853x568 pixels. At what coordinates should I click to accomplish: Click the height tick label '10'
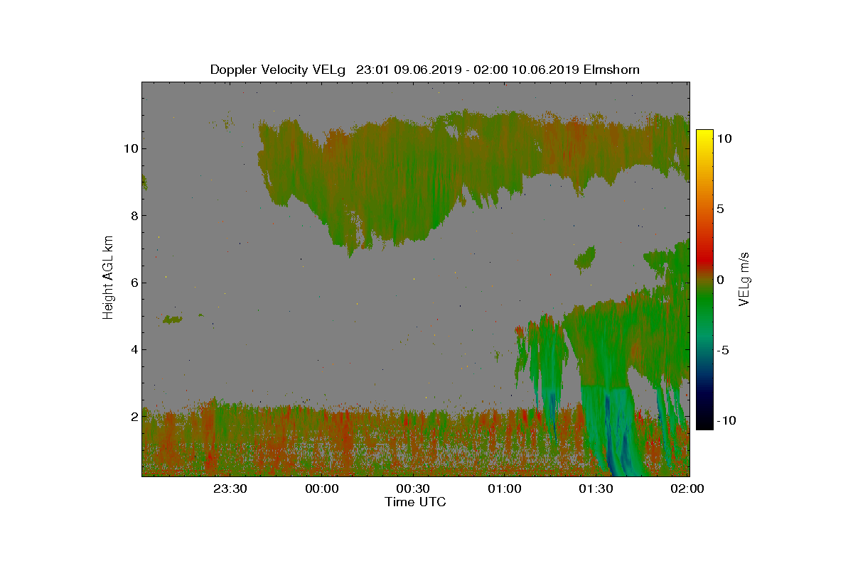point(130,148)
